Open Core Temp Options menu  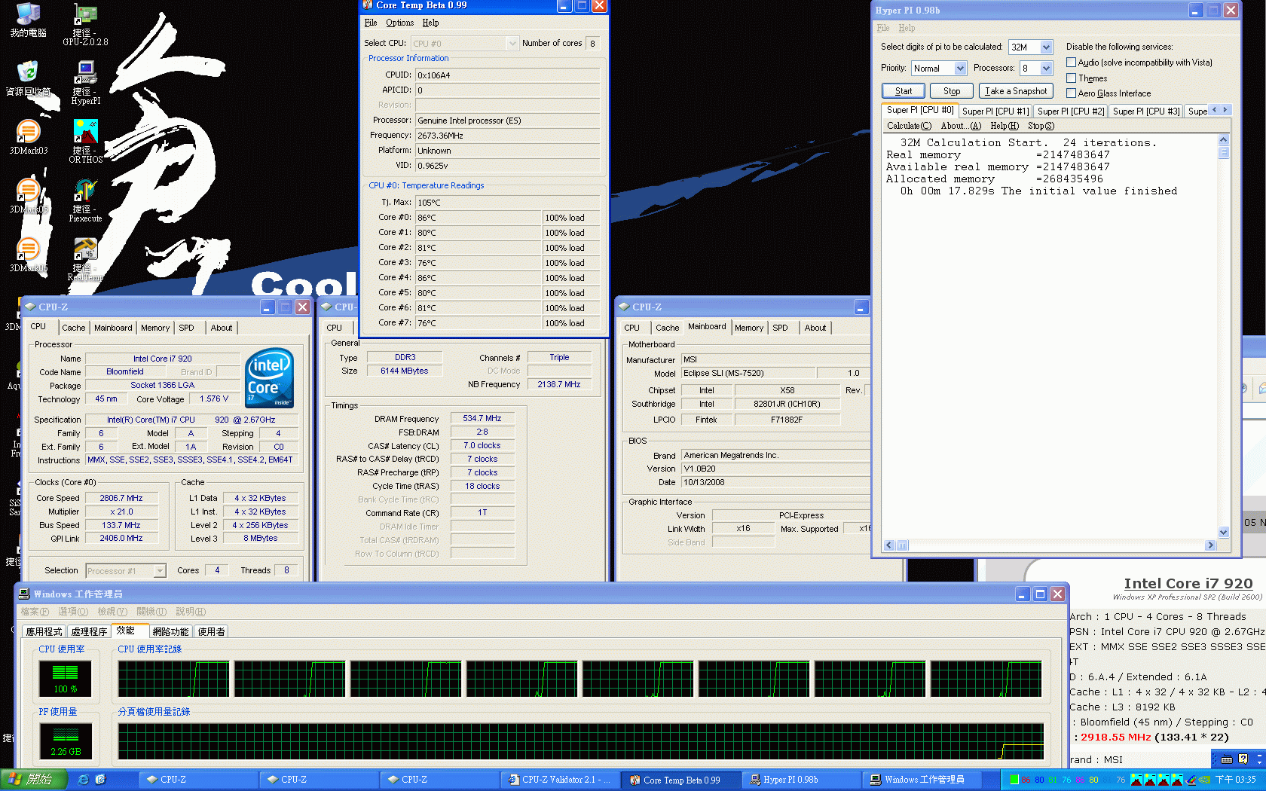(399, 23)
